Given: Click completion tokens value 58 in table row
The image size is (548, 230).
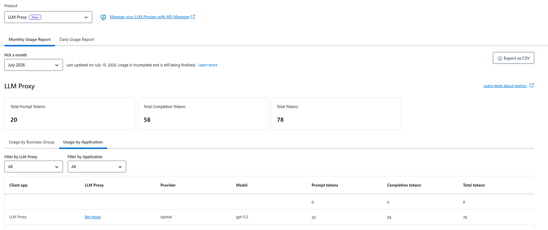Looking at the screenshot, I should (389, 217).
